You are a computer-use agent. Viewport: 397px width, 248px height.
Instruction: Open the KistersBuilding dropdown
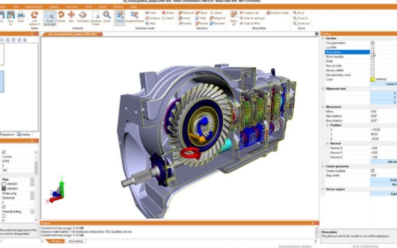tap(32, 212)
